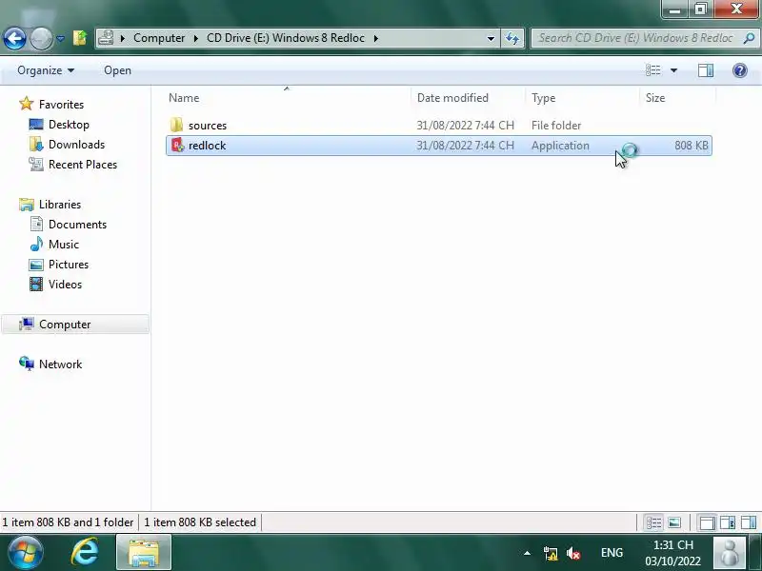Click the ENG language indicator

coord(612,553)
